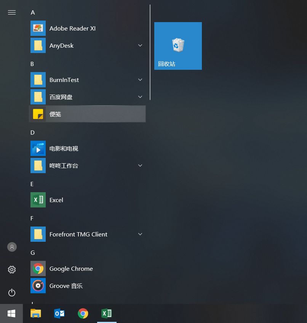Image resolution: width=307 pixels, height=323 pixels.
Task: Open File Explorer from the taskbar
Action: pos(36,313)
